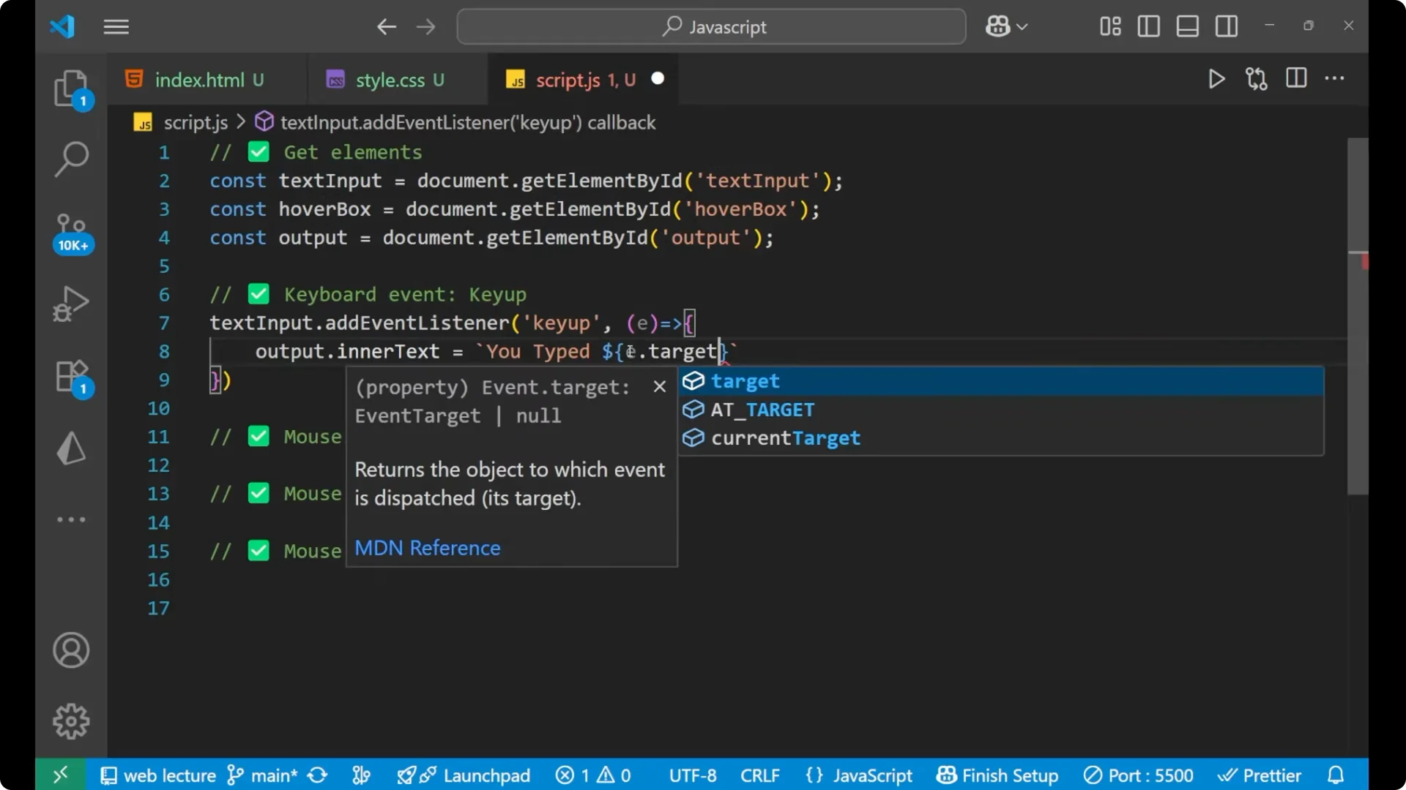1406x790 pixels.
Task: Open the Explorer sidebar icon
Action: click(71, 88)
